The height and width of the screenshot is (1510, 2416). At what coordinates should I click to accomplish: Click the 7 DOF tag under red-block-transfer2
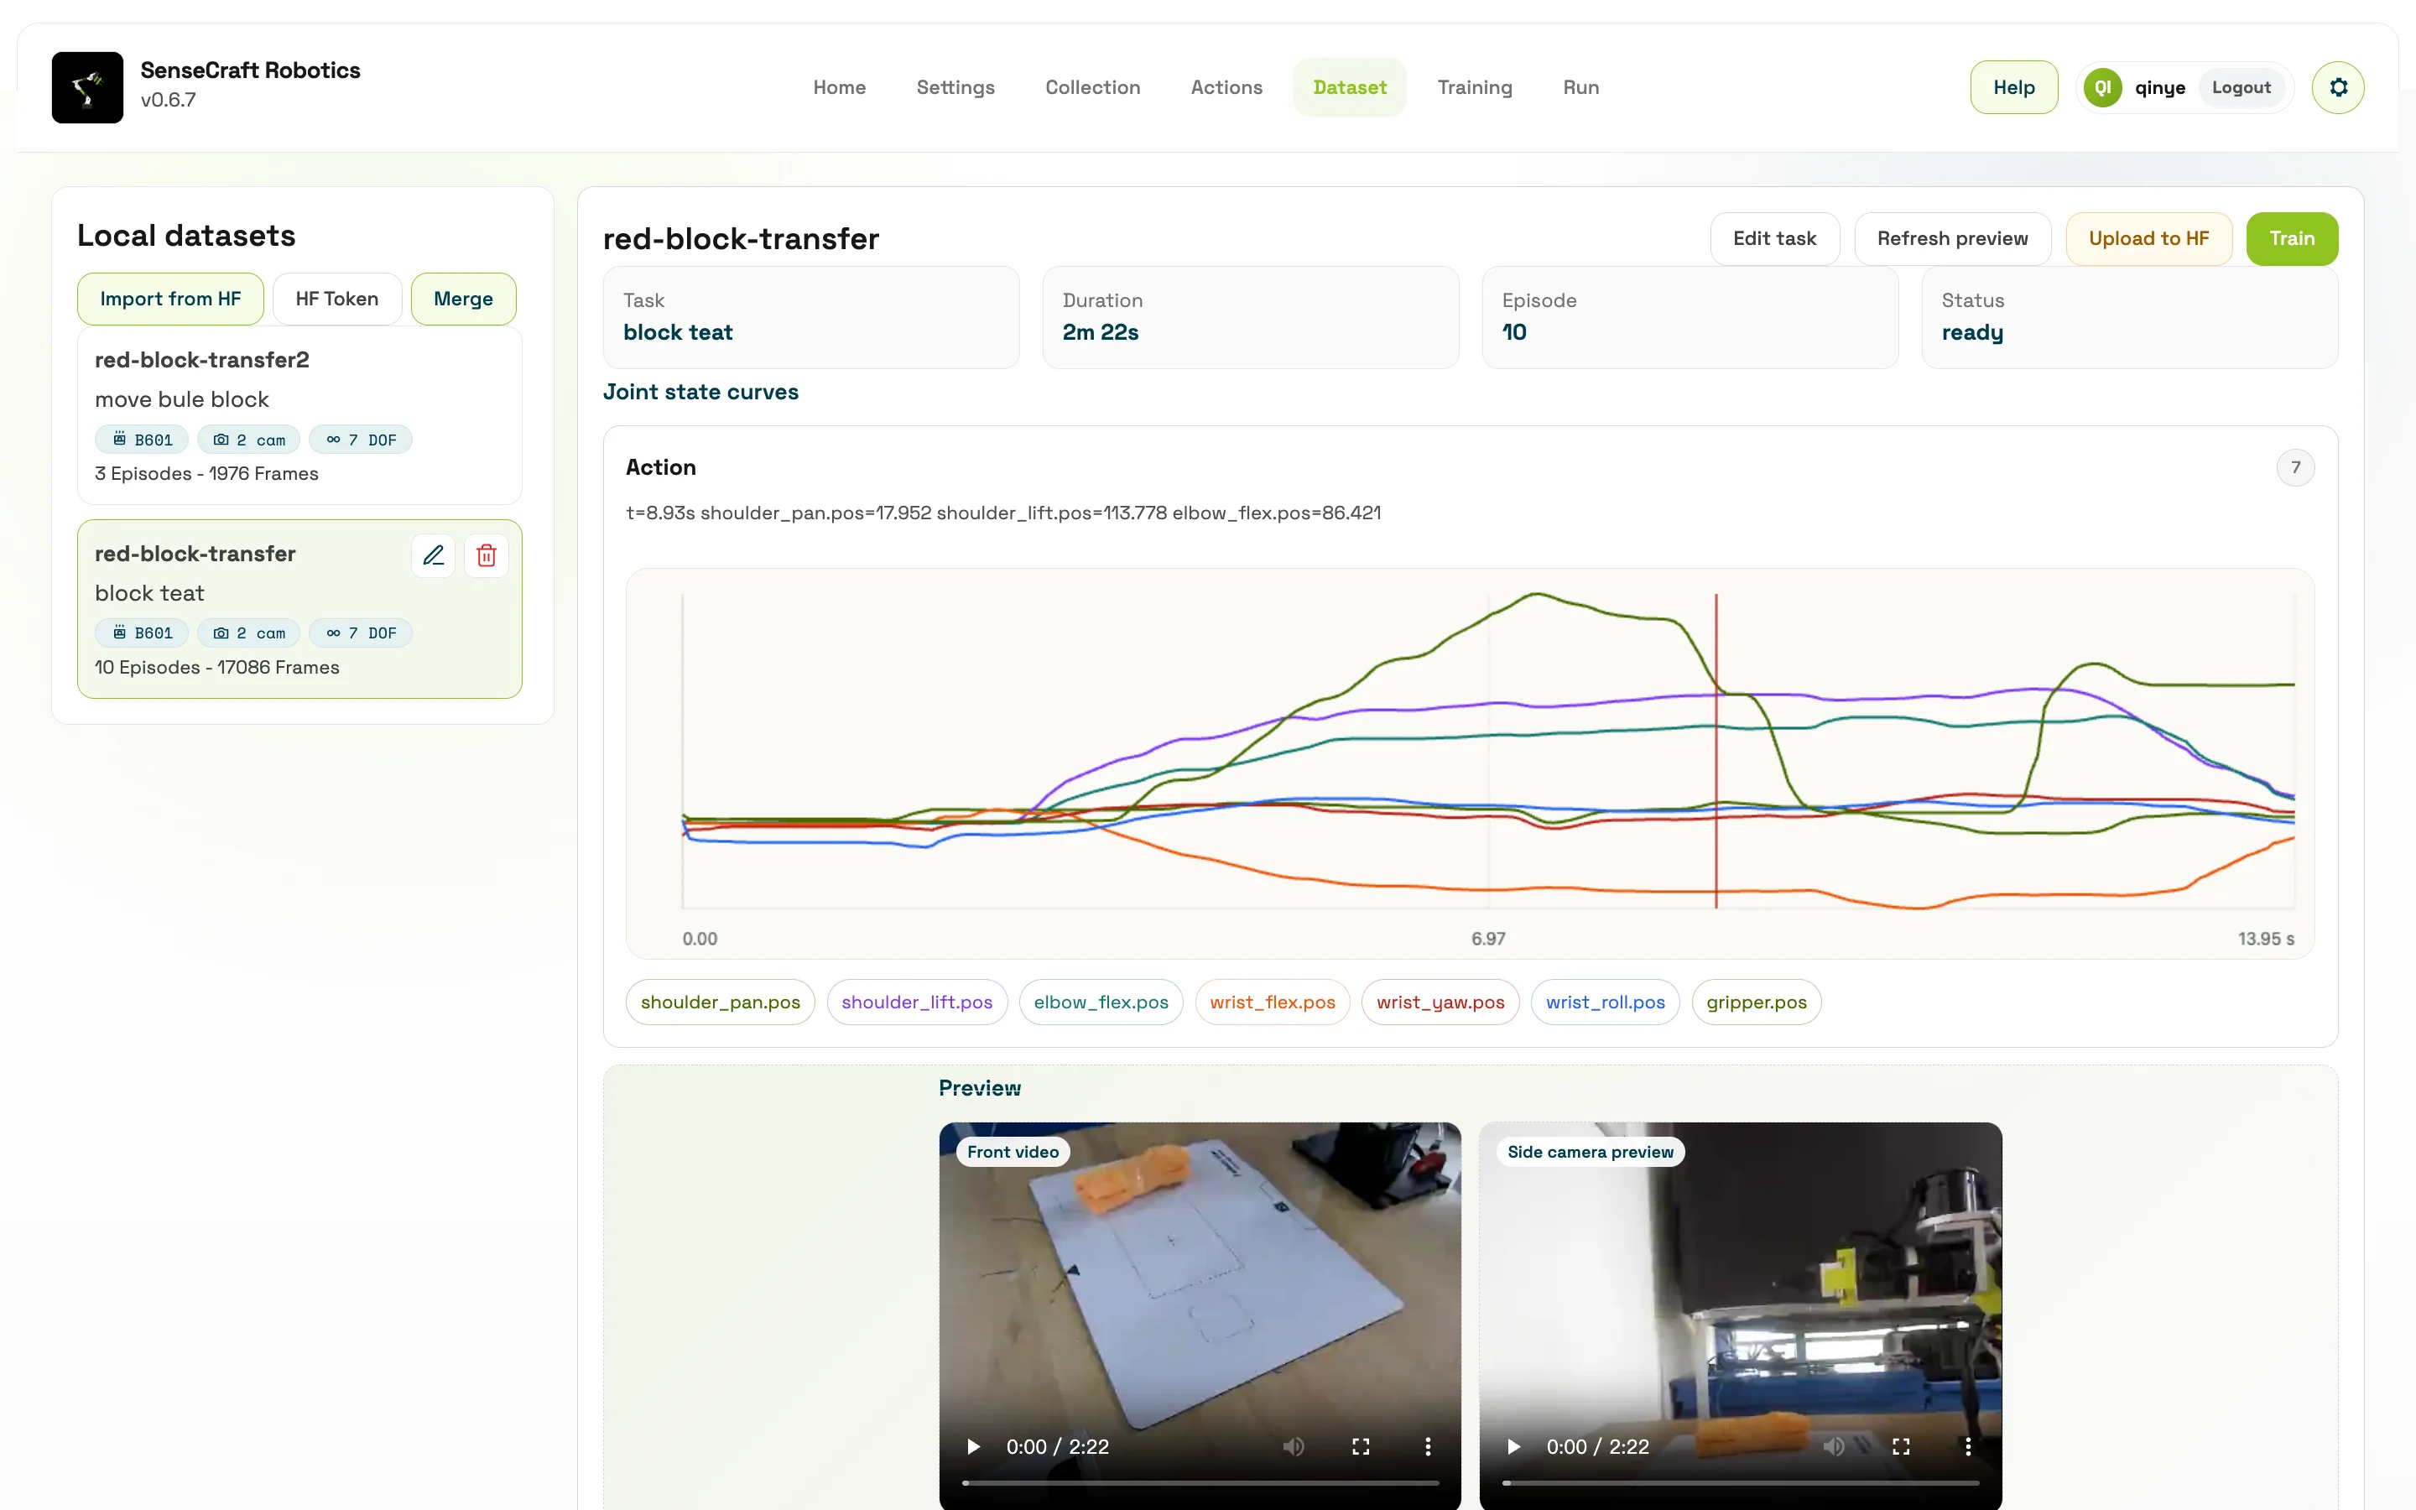361,440
